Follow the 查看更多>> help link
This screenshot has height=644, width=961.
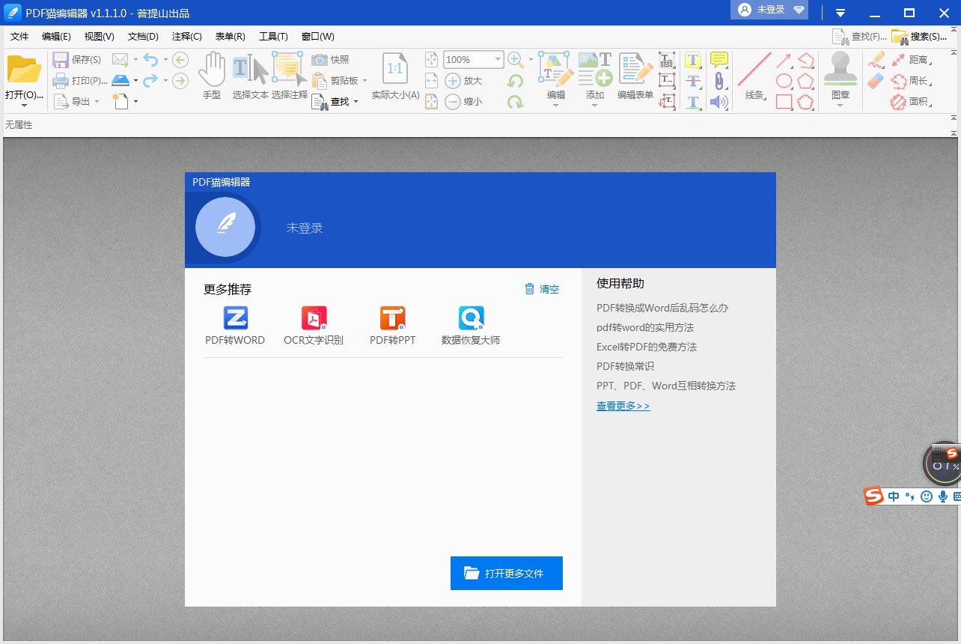point(623,405)
